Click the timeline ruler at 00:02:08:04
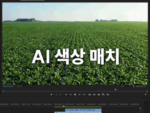150x113 pixels. click(x=102, y=104)
